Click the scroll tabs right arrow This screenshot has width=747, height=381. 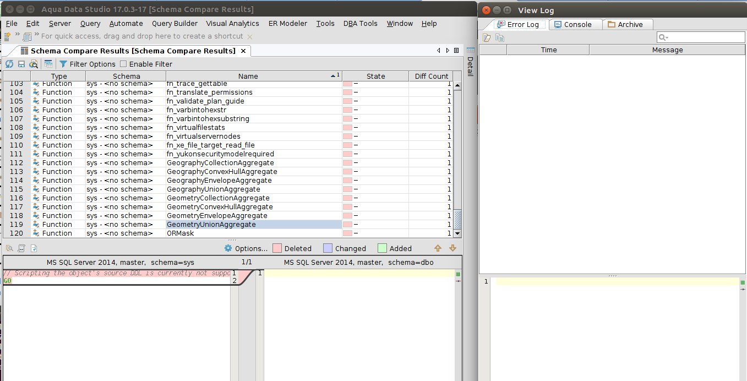[x=448, y=51]
